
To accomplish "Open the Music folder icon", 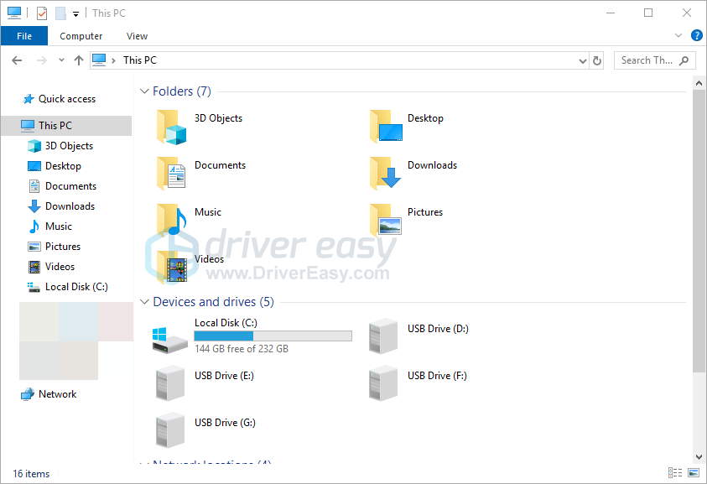I will pyautogui.click(x=171, y=221).
